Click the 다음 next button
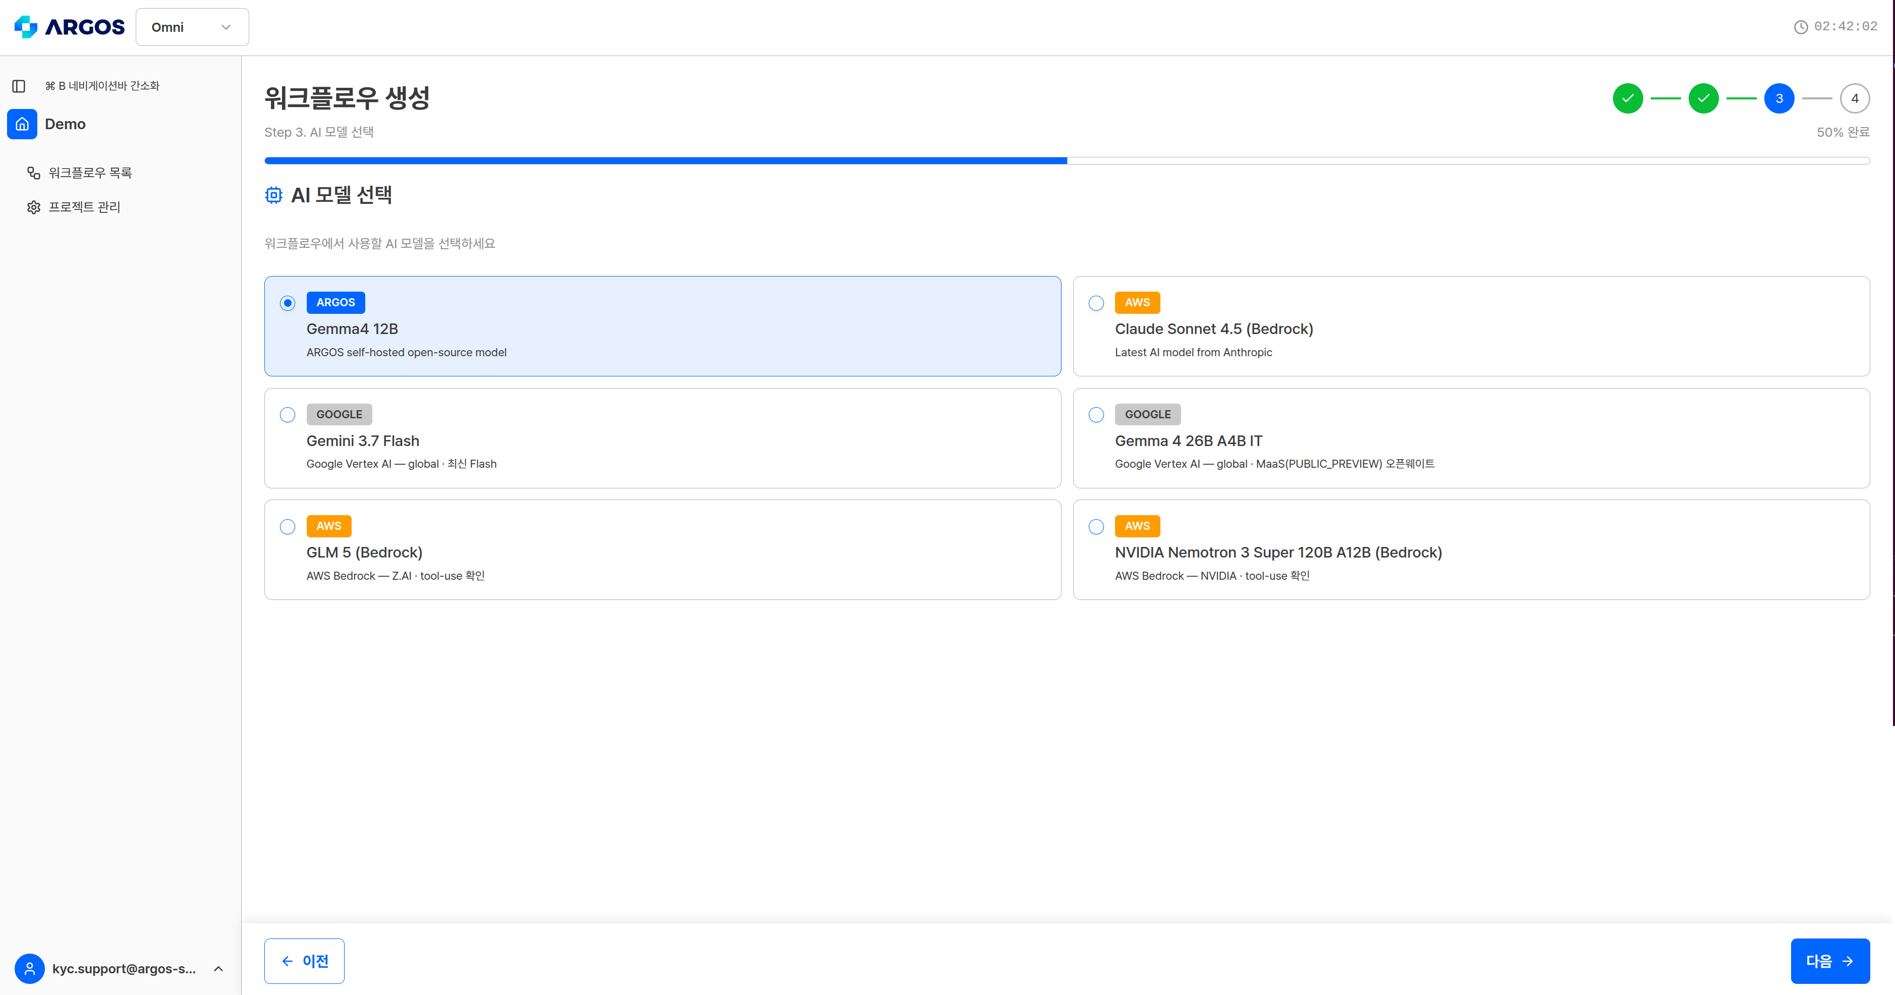 point(1829,961)
